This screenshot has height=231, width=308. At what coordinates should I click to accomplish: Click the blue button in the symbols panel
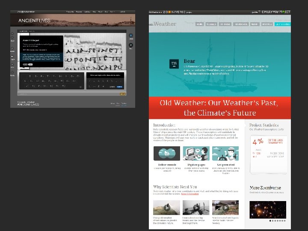click(119, 86)
